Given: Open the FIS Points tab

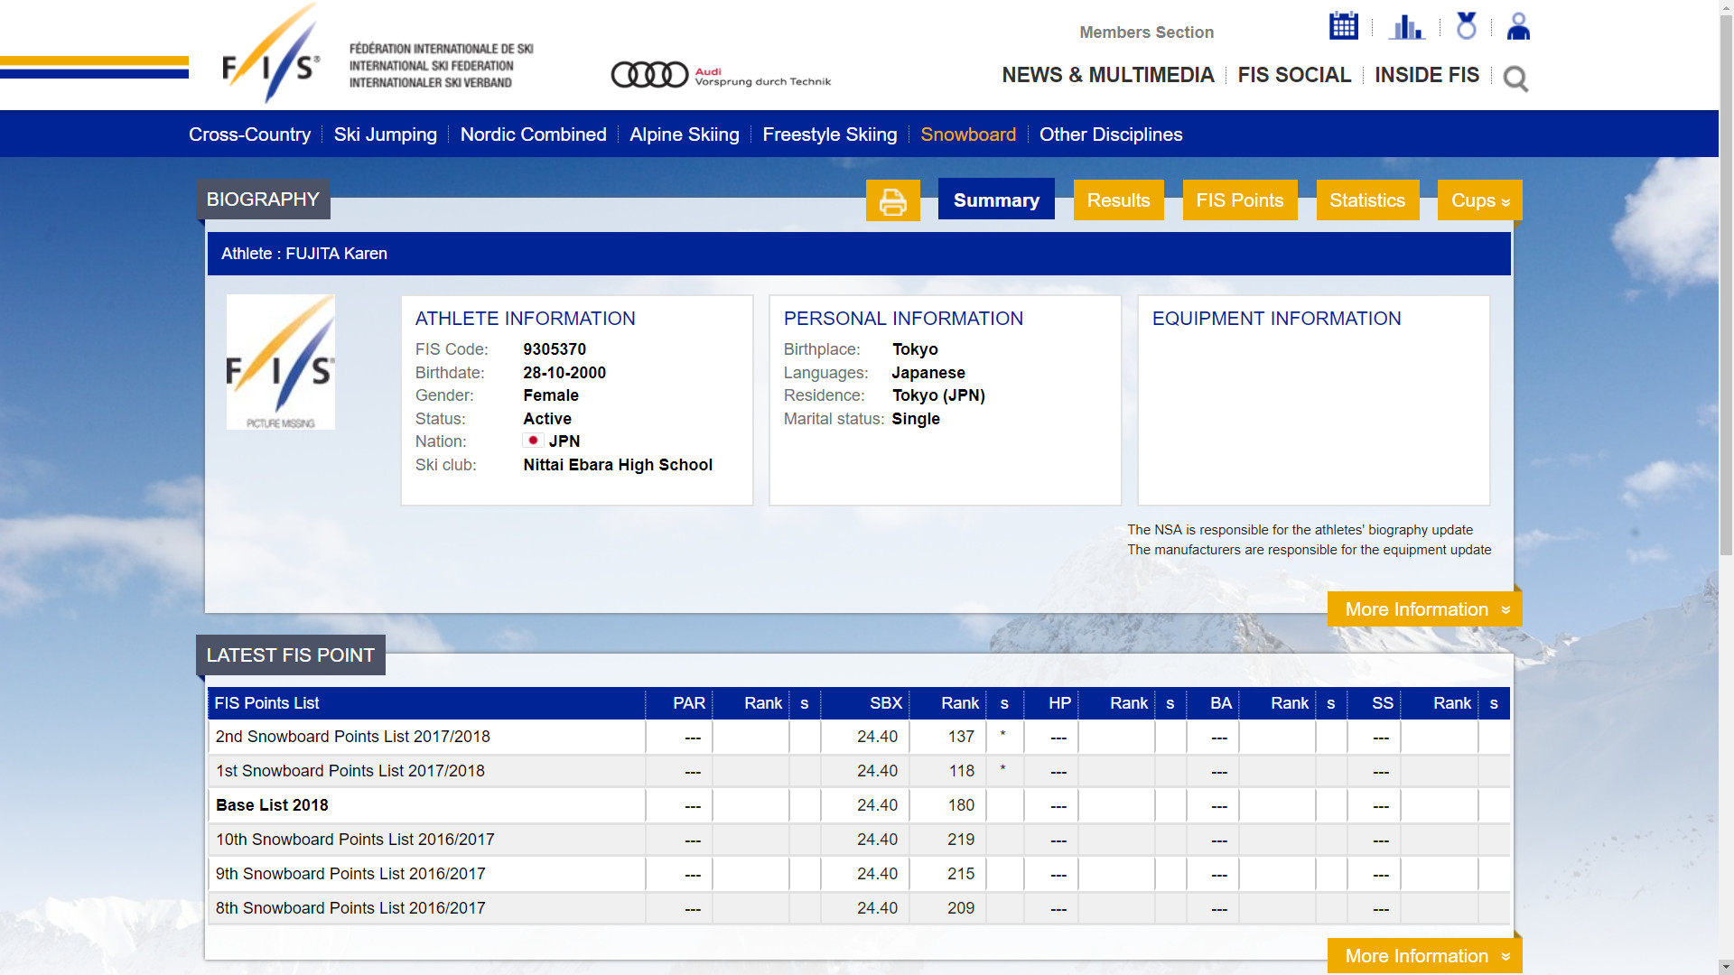Looking at the screenshot, I should point(1239,200).
